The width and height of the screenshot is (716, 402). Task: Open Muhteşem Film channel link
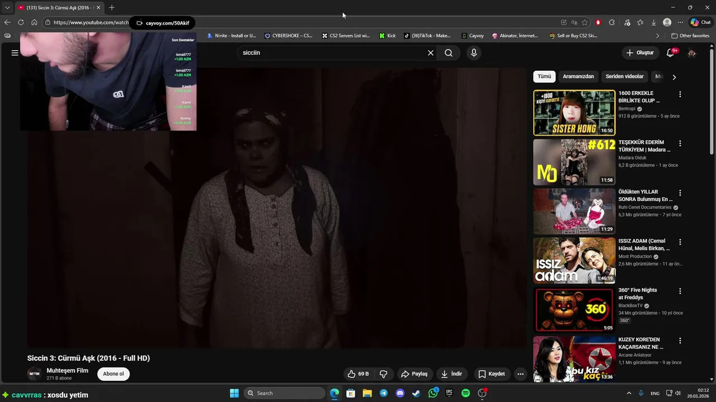coord(67,371)
